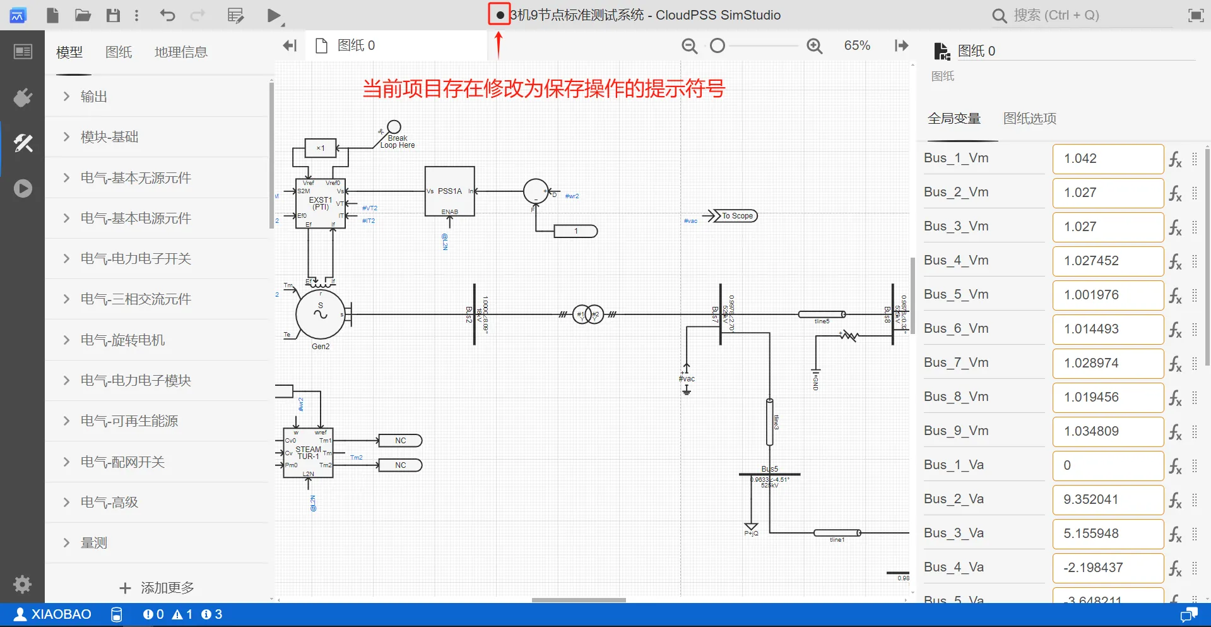The height and width of the screenshot is (627, 1211).
Task: Expand 电气-基本无源元件 category
Action: (157, 178)
